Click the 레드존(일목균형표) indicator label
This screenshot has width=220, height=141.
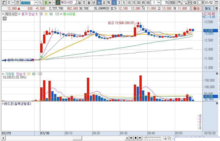[18, 104]
